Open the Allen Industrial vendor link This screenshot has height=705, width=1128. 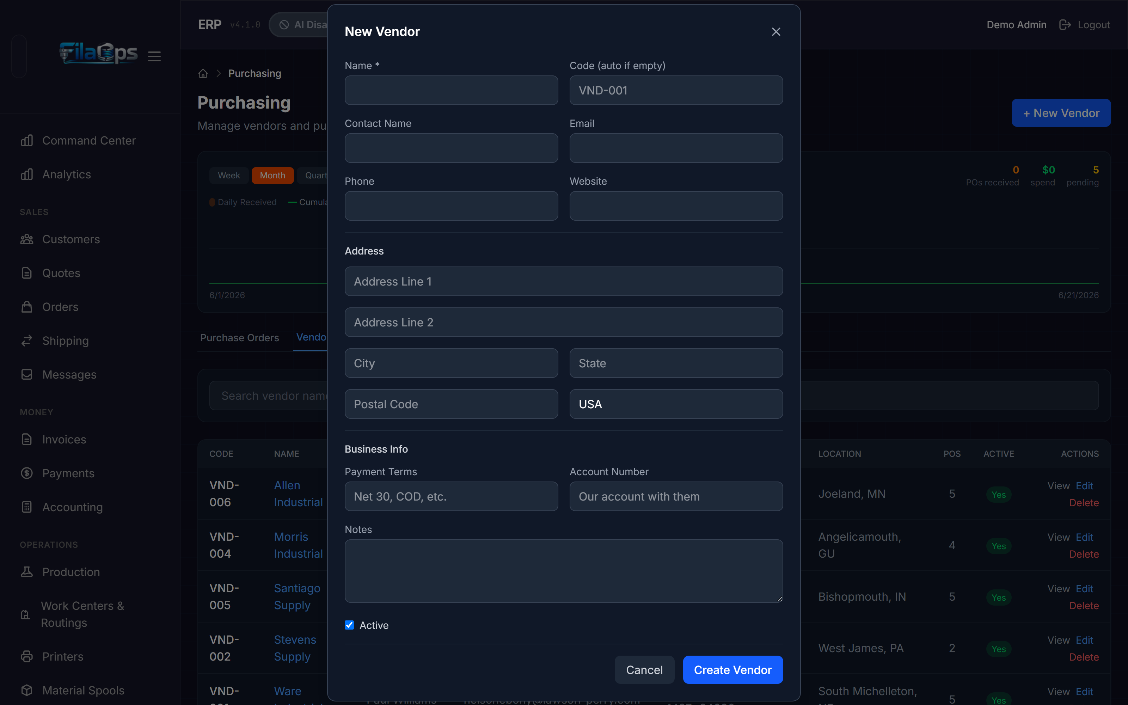click(x=298, y=494)
